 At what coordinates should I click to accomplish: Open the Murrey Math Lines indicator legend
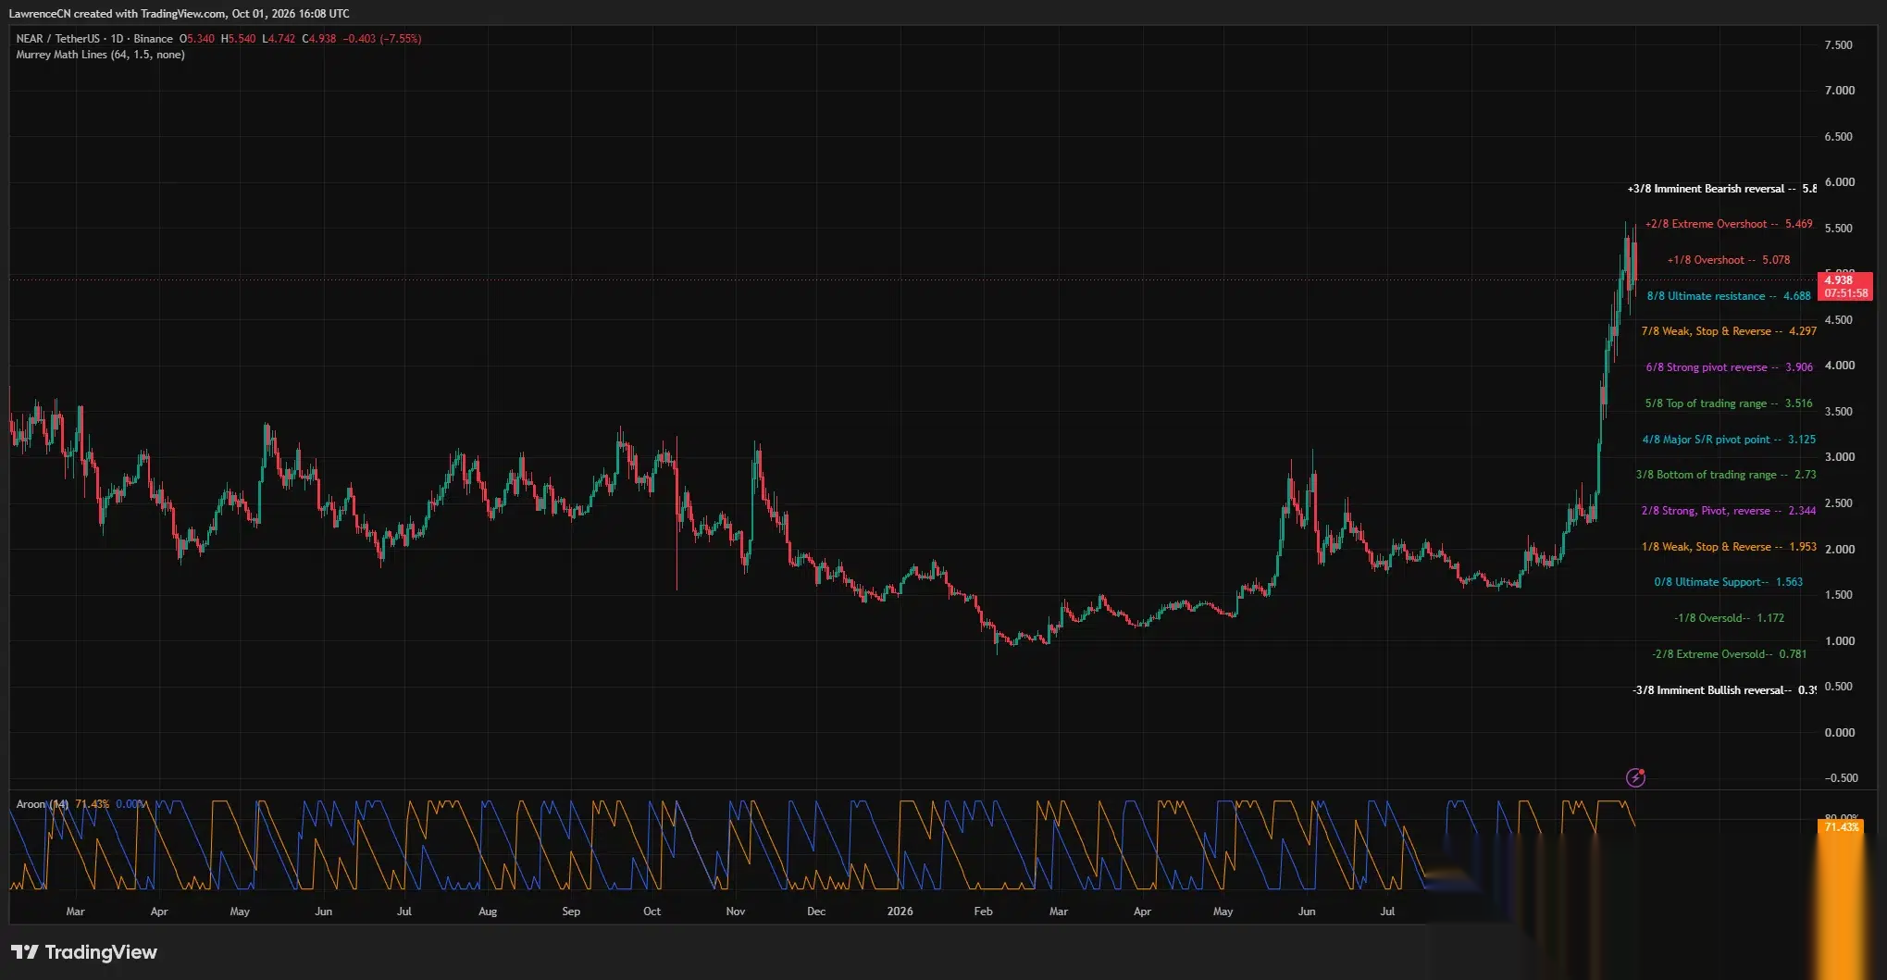click(x=100, y=55)
